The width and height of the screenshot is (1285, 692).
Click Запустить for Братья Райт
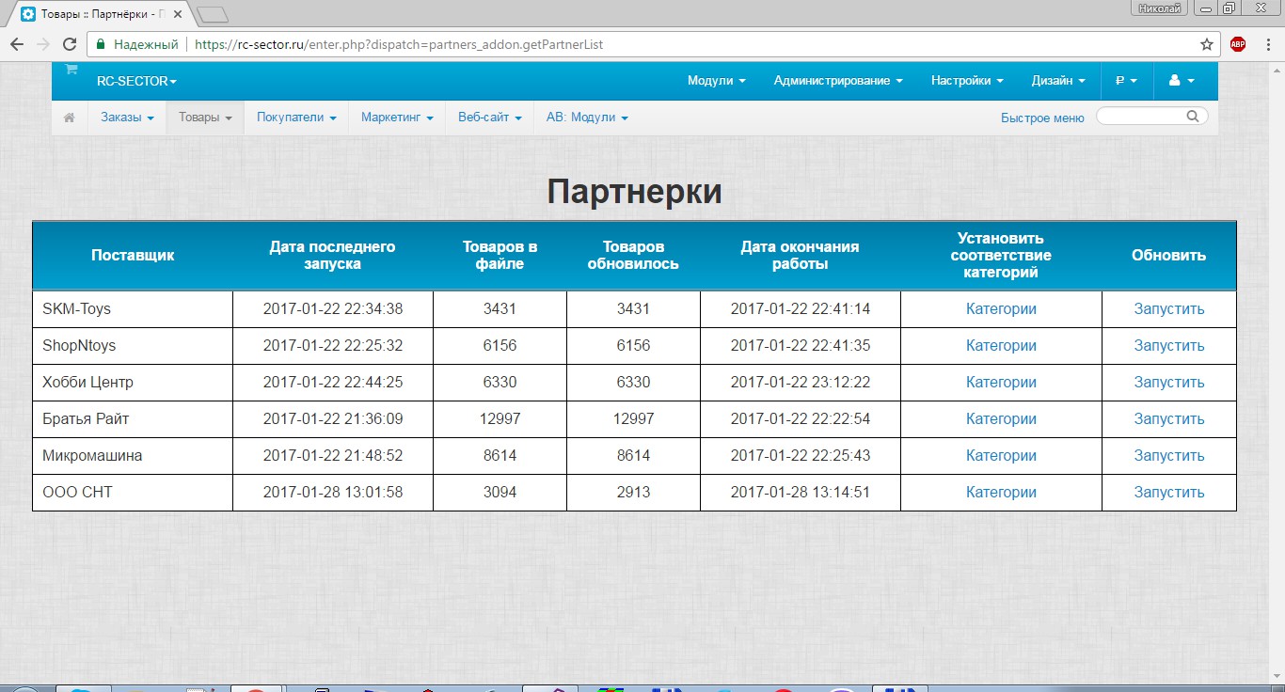[x=1169, y=419]
